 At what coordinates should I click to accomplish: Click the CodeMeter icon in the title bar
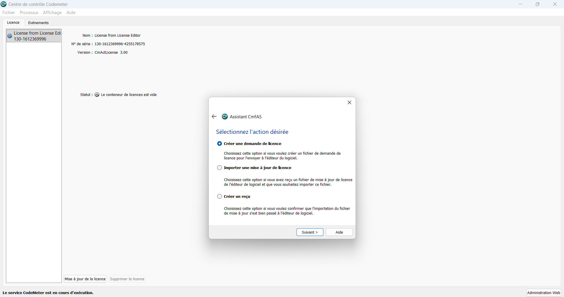(x=4, y=4)
